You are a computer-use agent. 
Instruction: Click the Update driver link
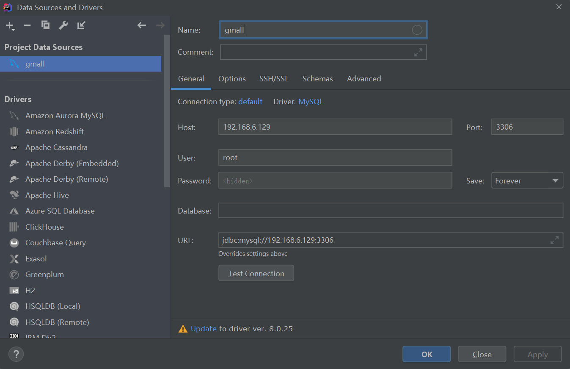[204, 329]
